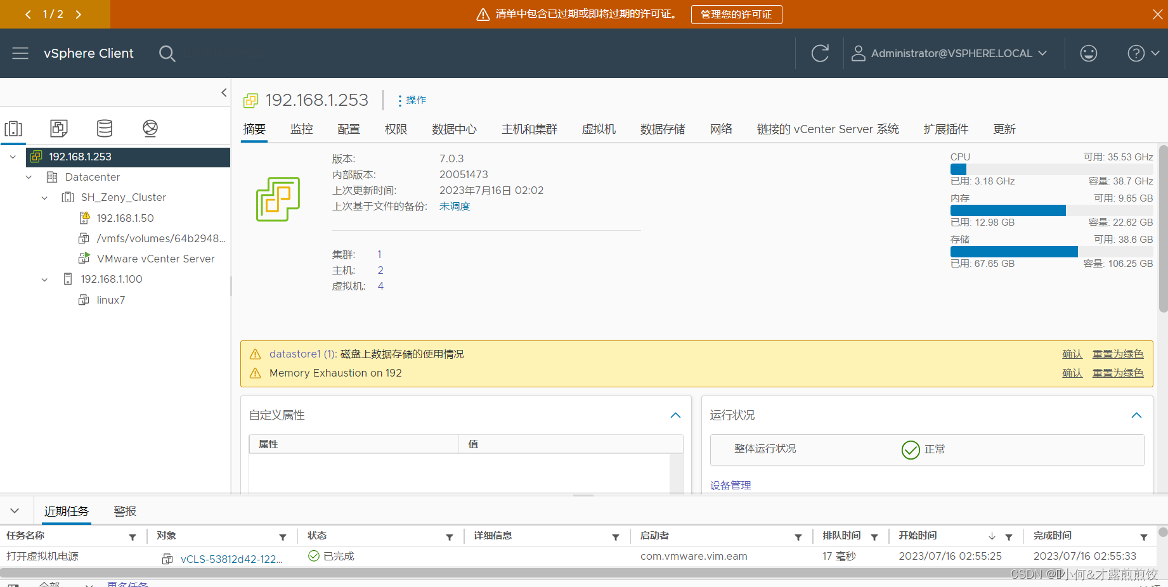Filter the 启动者 column

[798, 537]
